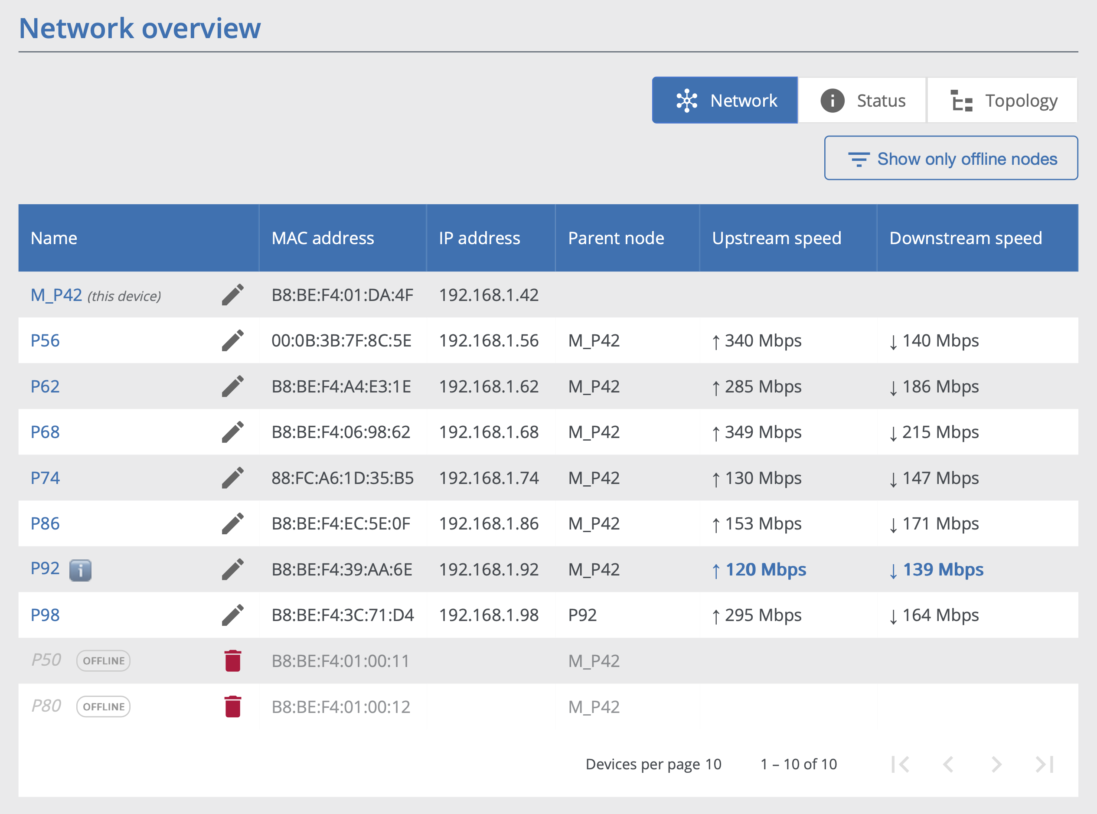Click pencil icon for P98
The width and height of the screenshot is (1097, 814).
(232, 615)
